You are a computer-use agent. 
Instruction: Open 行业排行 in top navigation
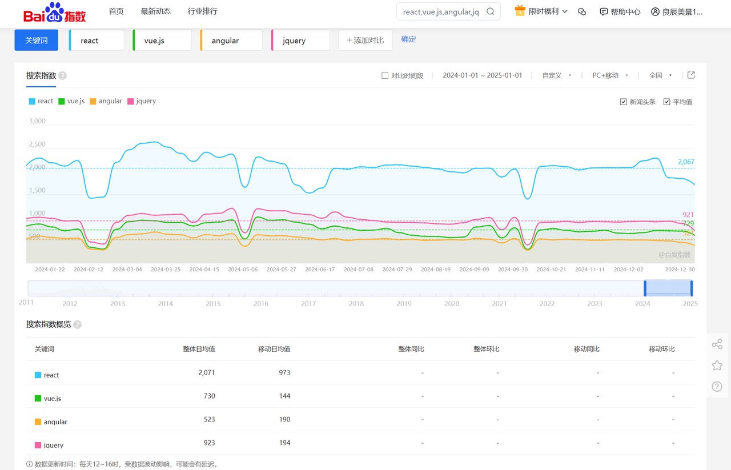[202, 11]
